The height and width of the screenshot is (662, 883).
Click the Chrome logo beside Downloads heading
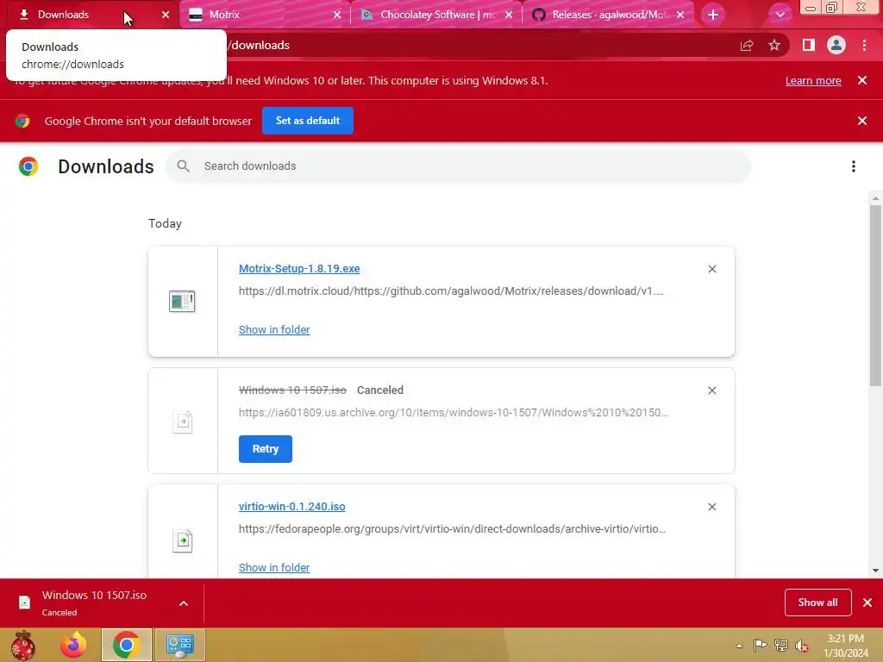point(28,166)
